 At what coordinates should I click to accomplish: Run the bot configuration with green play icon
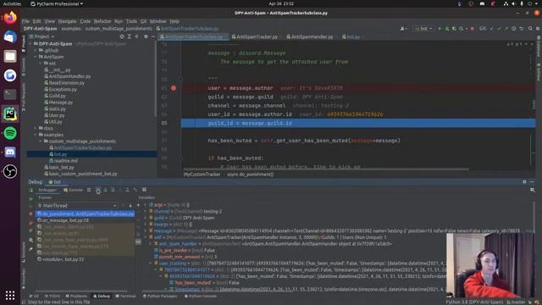pyautogui.click(x=440, y=29)
